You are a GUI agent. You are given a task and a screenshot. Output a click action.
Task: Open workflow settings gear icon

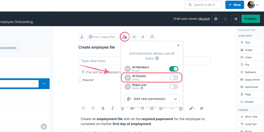pos(216,19)
